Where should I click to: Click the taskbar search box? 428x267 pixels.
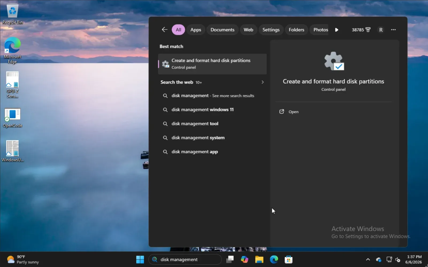tap(185, 259)
